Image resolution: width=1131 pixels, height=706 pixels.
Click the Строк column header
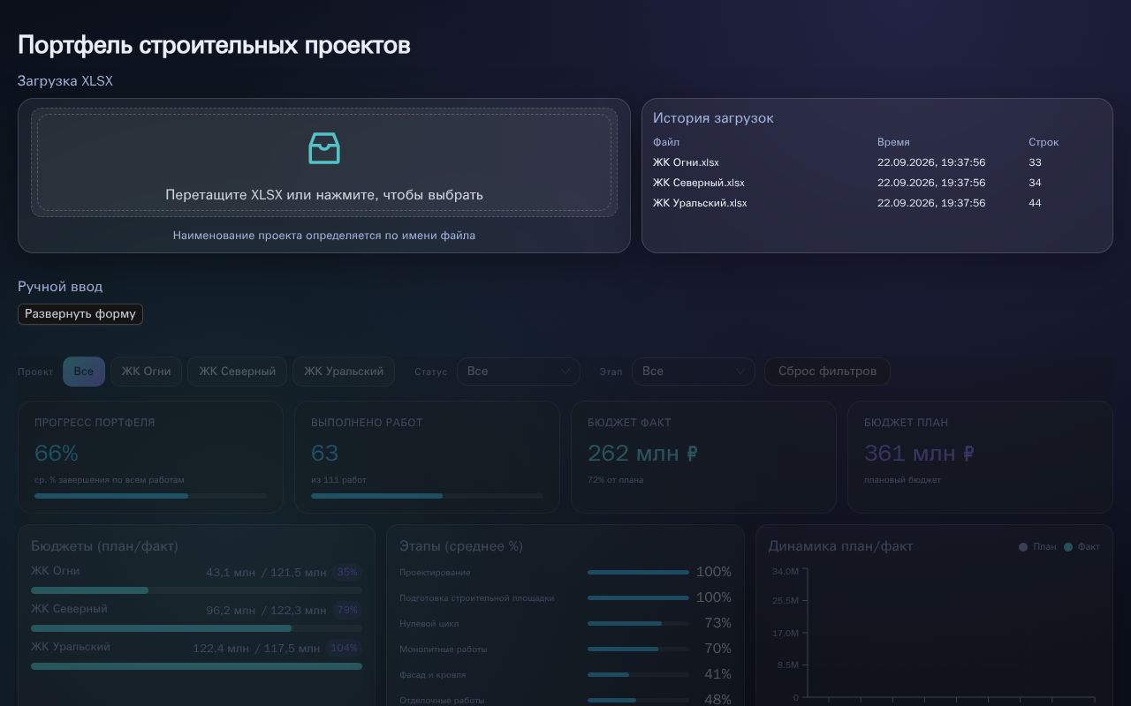coord(1044,142)
